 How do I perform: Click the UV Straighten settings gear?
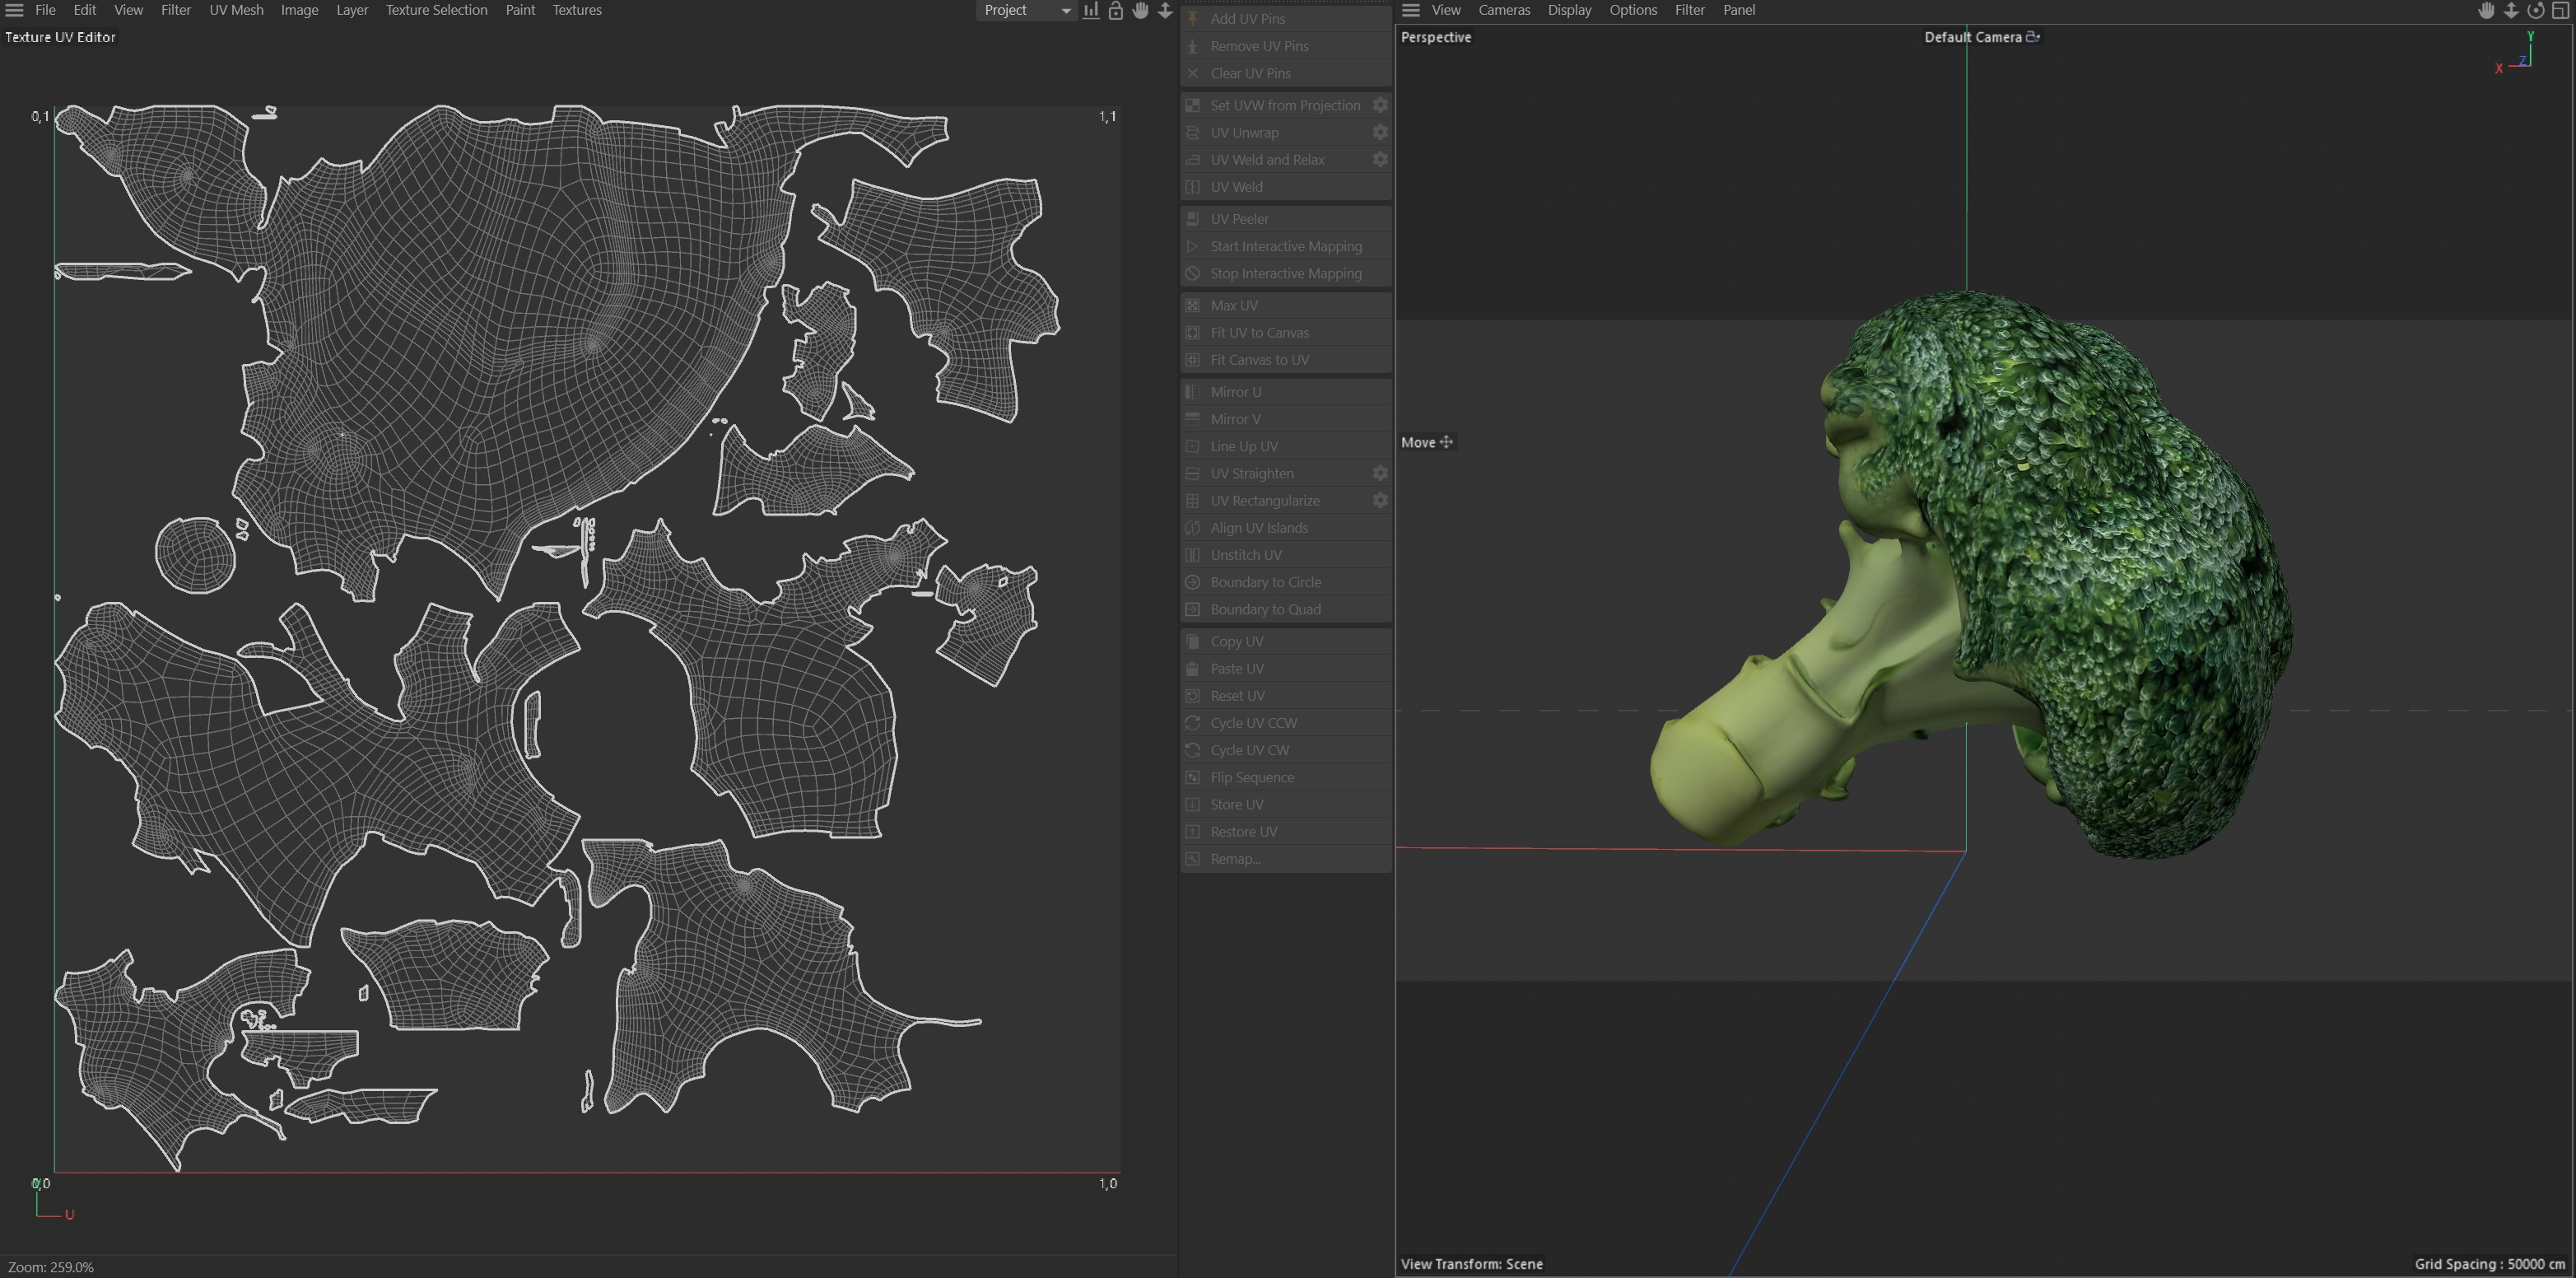1380,473
